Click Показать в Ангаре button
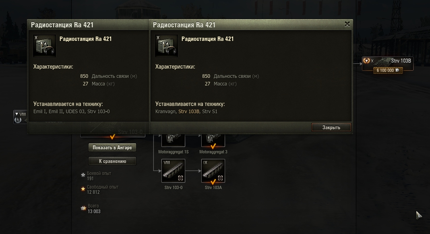Image resolution: width=430 pixels, height=234 pixels. tap(112, 147)
